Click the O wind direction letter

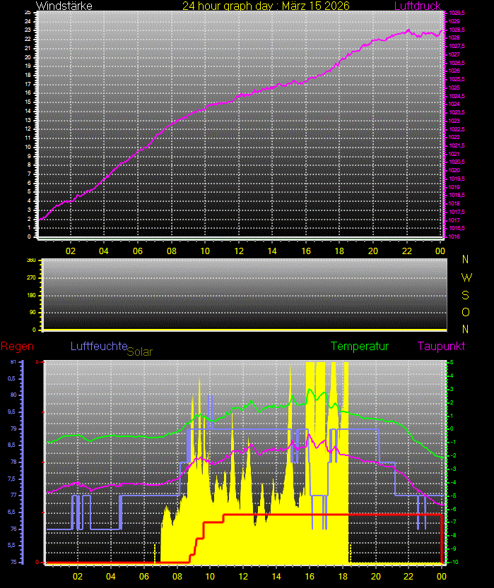click(465, 312)
